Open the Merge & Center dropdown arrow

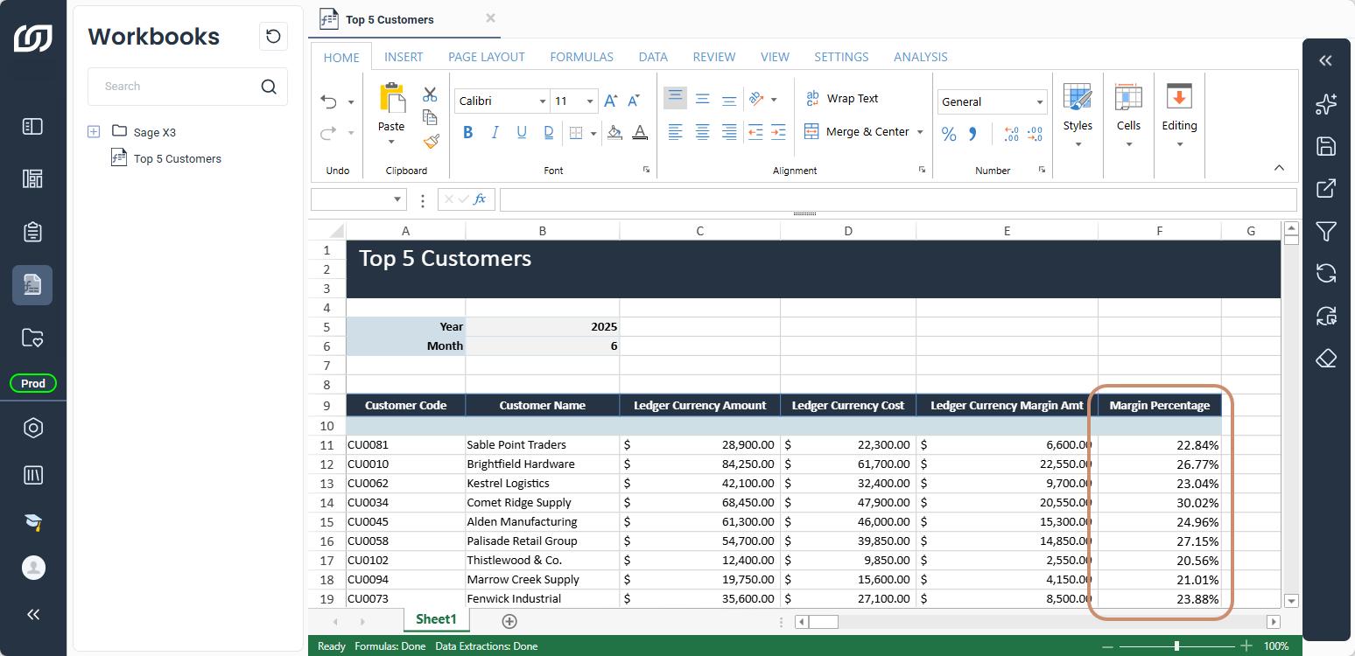coord(920,132)
